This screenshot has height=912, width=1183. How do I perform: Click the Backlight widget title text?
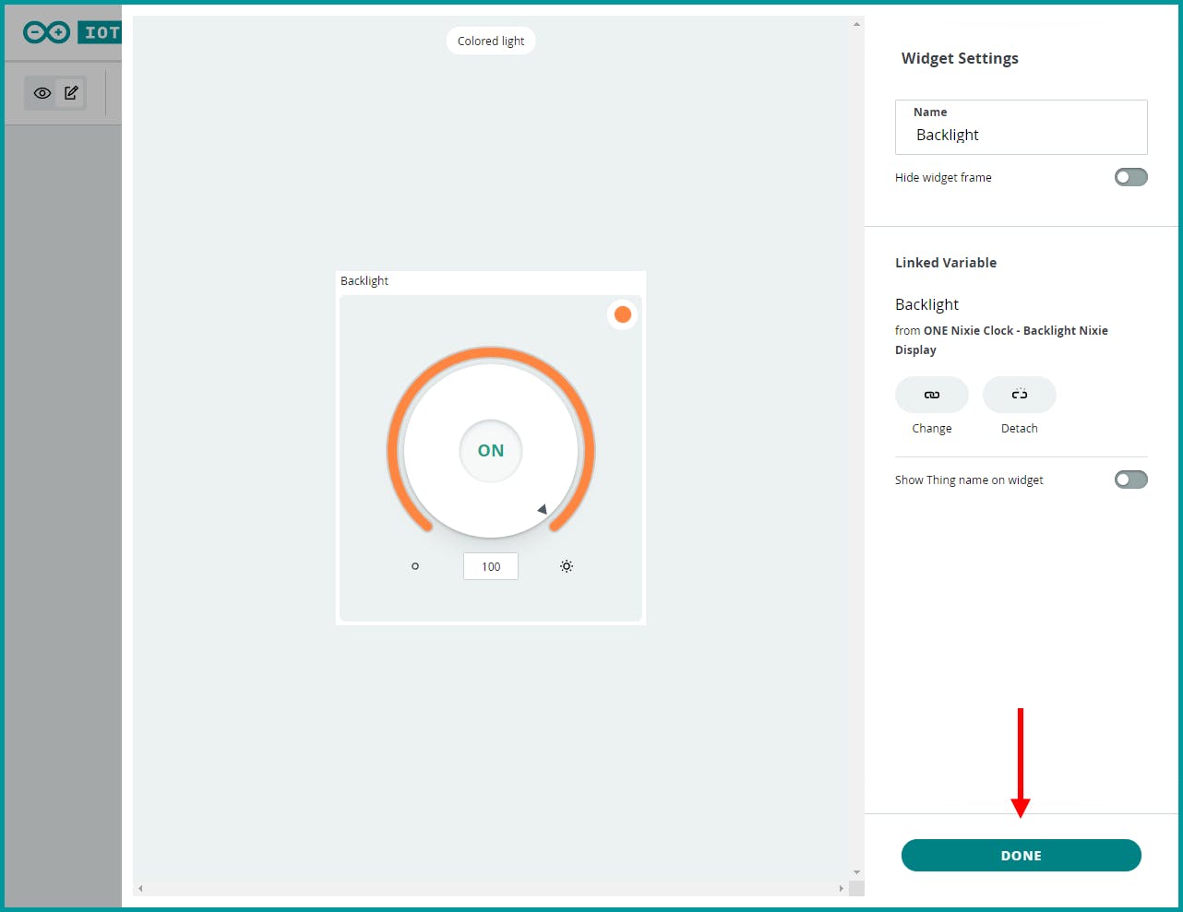364,280
